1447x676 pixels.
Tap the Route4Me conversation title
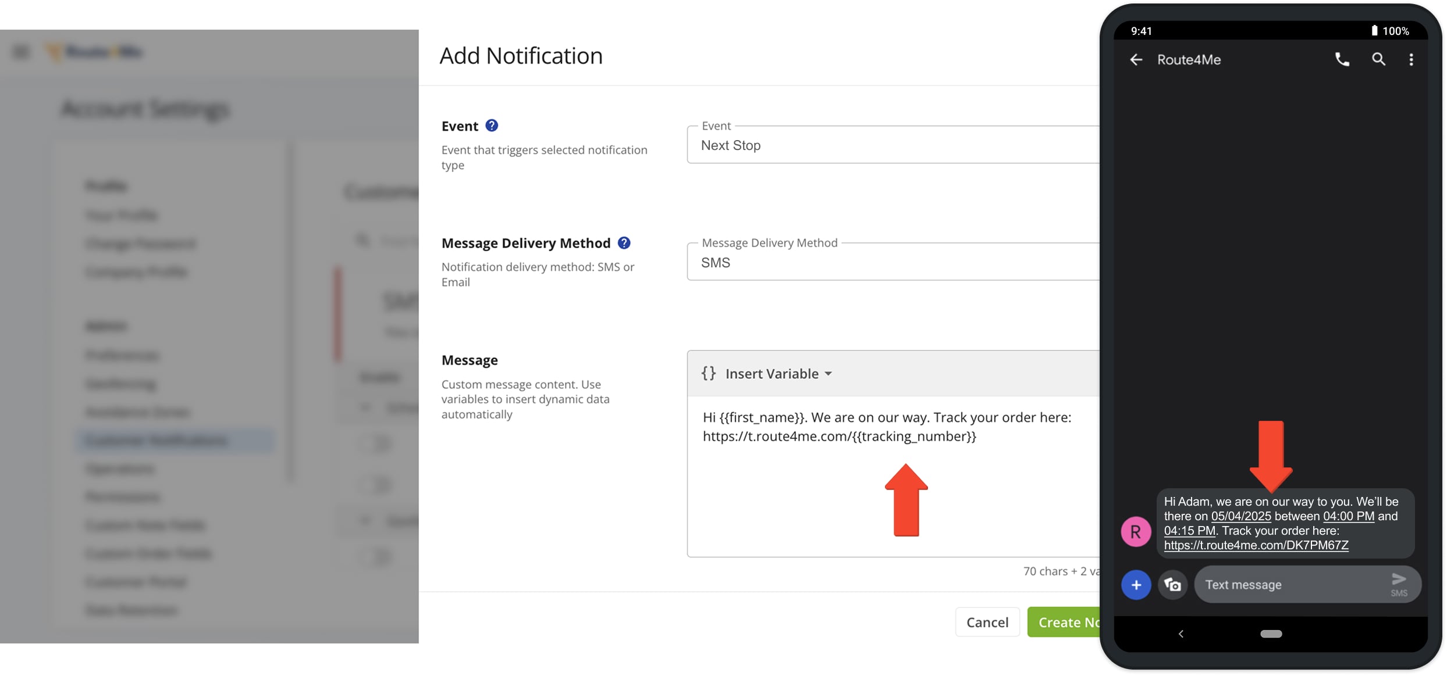point(1189,60)
